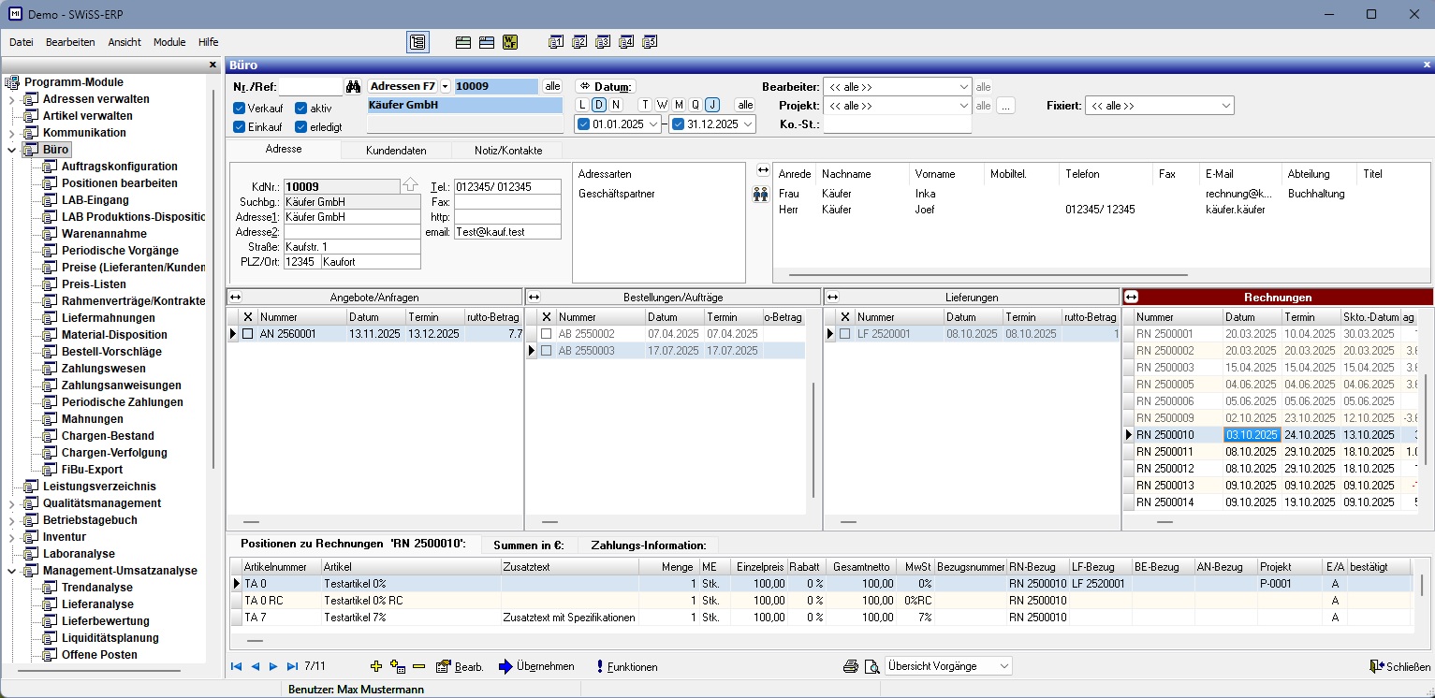
Task: Jump to the last record arrow
Action: [292, 666]
